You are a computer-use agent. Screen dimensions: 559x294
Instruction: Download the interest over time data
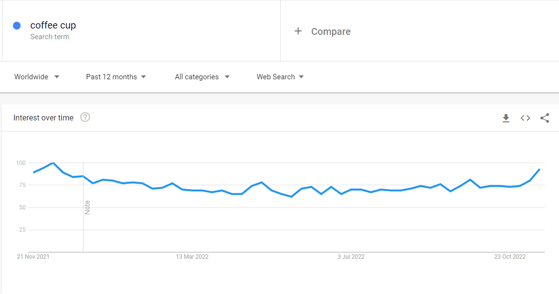pos(506,118)
